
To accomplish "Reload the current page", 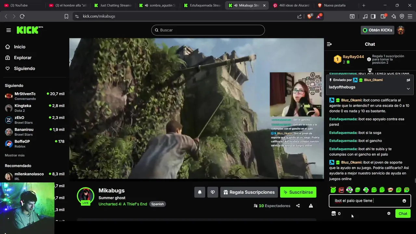I will coord(22,16).
